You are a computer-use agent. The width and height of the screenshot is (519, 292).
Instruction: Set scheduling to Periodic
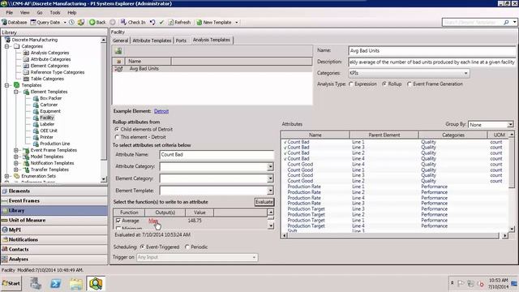[x=187, y=247]
